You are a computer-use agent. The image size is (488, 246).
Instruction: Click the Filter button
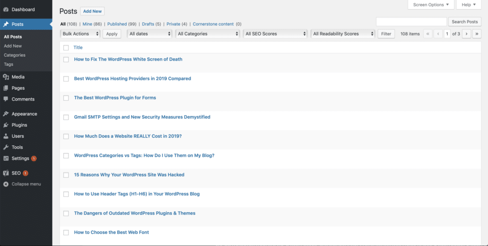[386, 34]
